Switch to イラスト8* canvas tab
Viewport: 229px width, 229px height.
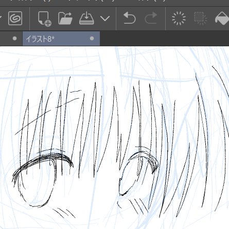point(61,39)
